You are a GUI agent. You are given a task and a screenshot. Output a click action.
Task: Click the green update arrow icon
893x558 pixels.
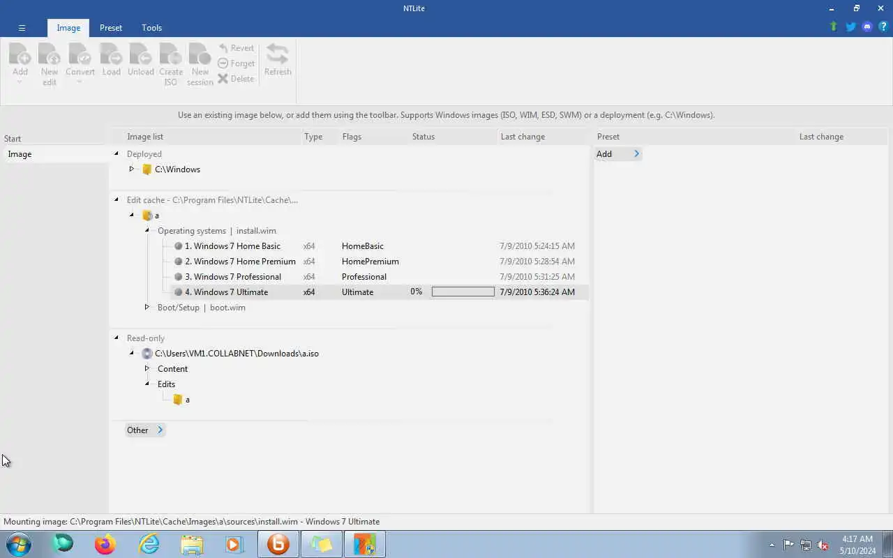(x=833, y=27)
